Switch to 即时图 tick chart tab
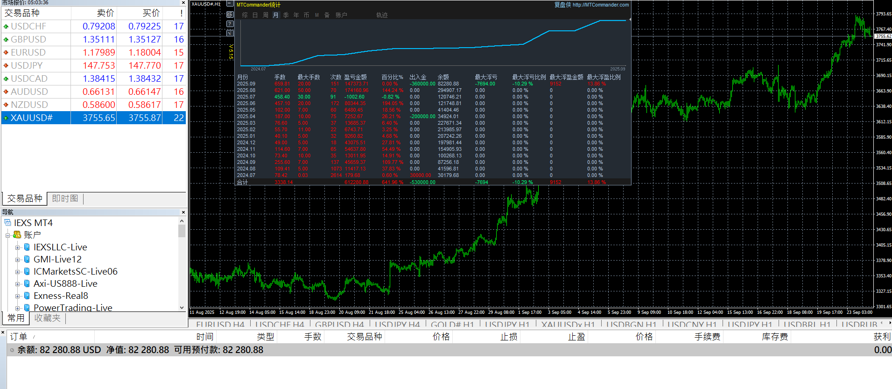The height and width of the screenshot is (389, 892). pyautogui.click(x=65, y=198)
